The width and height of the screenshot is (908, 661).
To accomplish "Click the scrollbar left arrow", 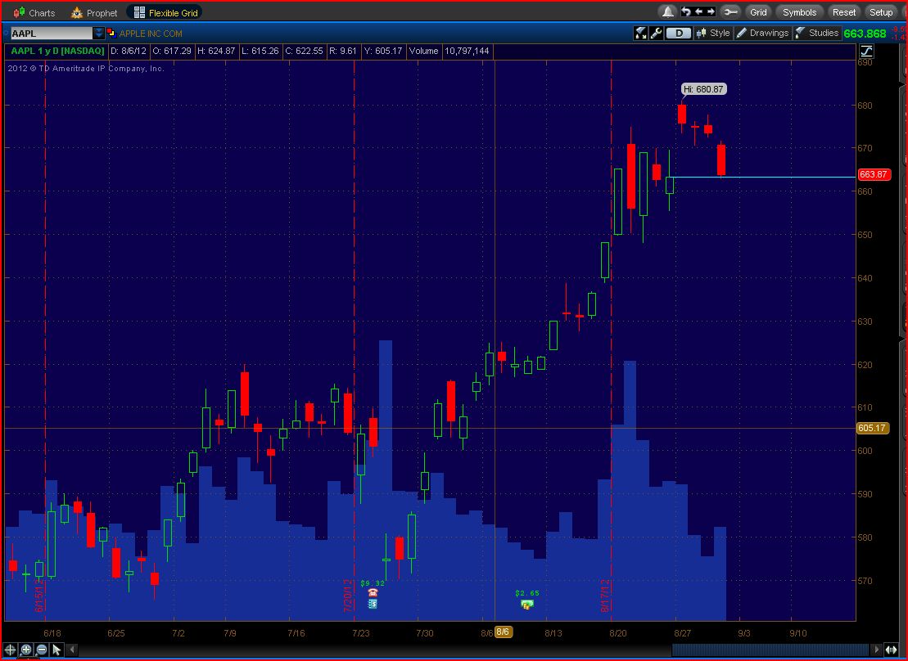I will click(x=72, y=650).
